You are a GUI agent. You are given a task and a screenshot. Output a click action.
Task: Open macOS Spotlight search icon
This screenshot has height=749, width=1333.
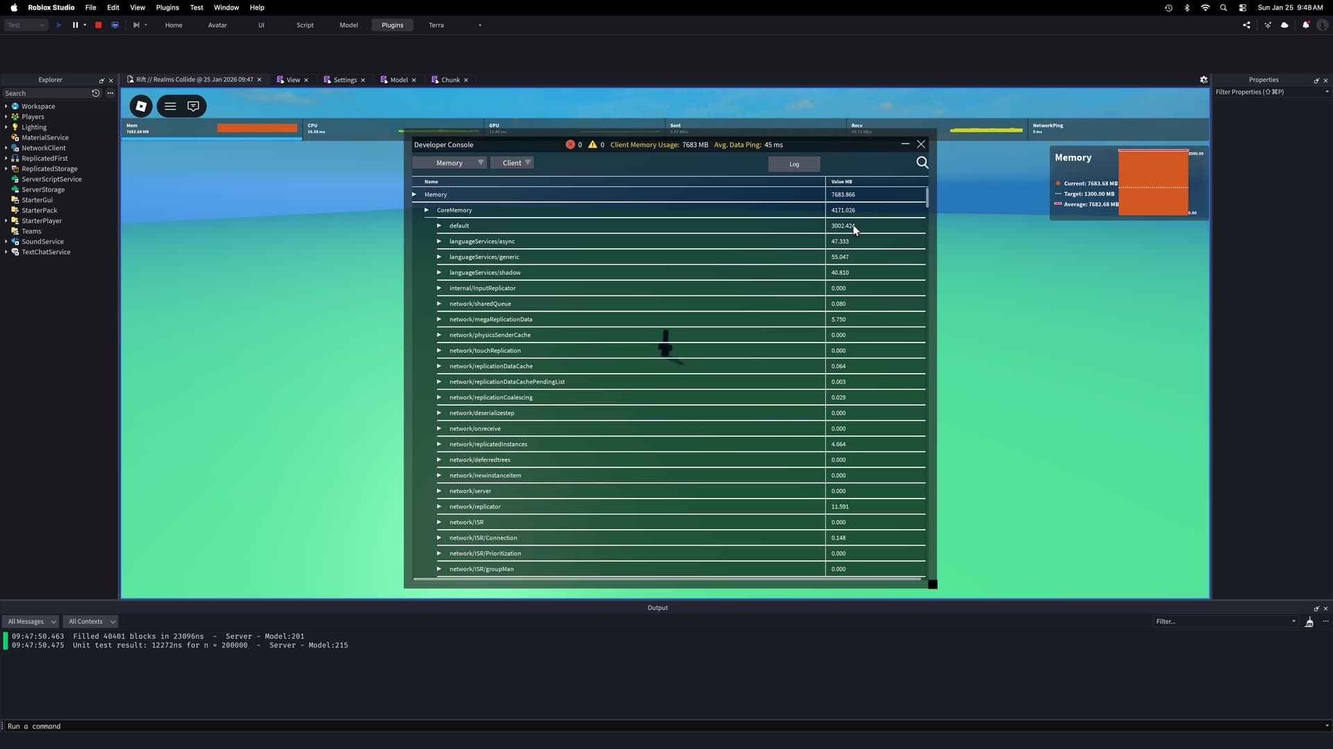(1223, 8)
